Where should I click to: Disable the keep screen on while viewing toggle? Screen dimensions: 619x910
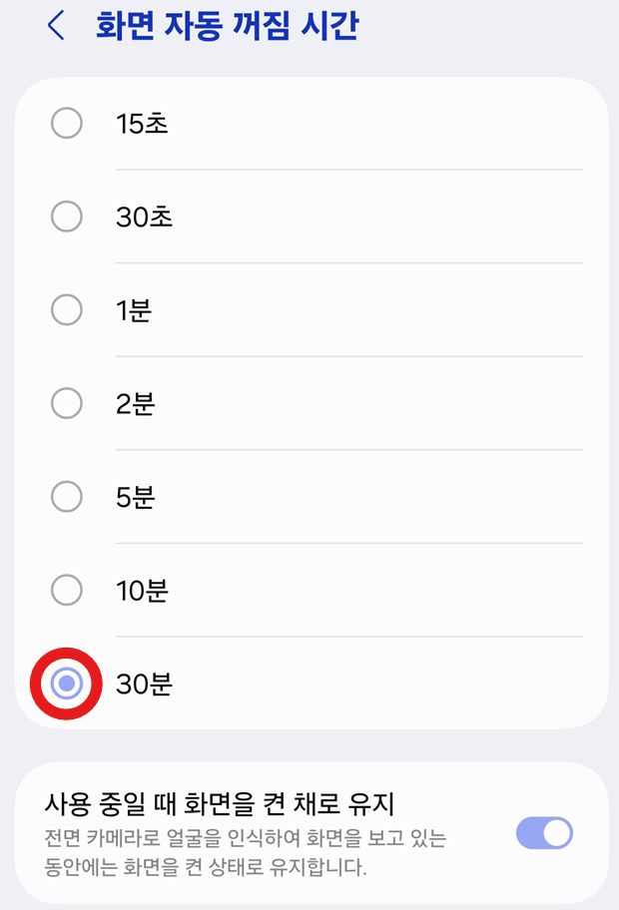pos(542,832)
